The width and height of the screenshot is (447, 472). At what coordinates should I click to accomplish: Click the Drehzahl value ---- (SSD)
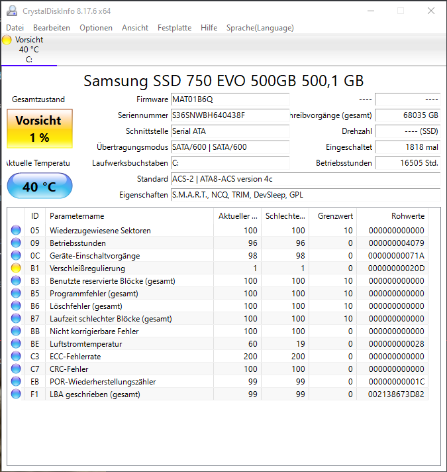408,131
